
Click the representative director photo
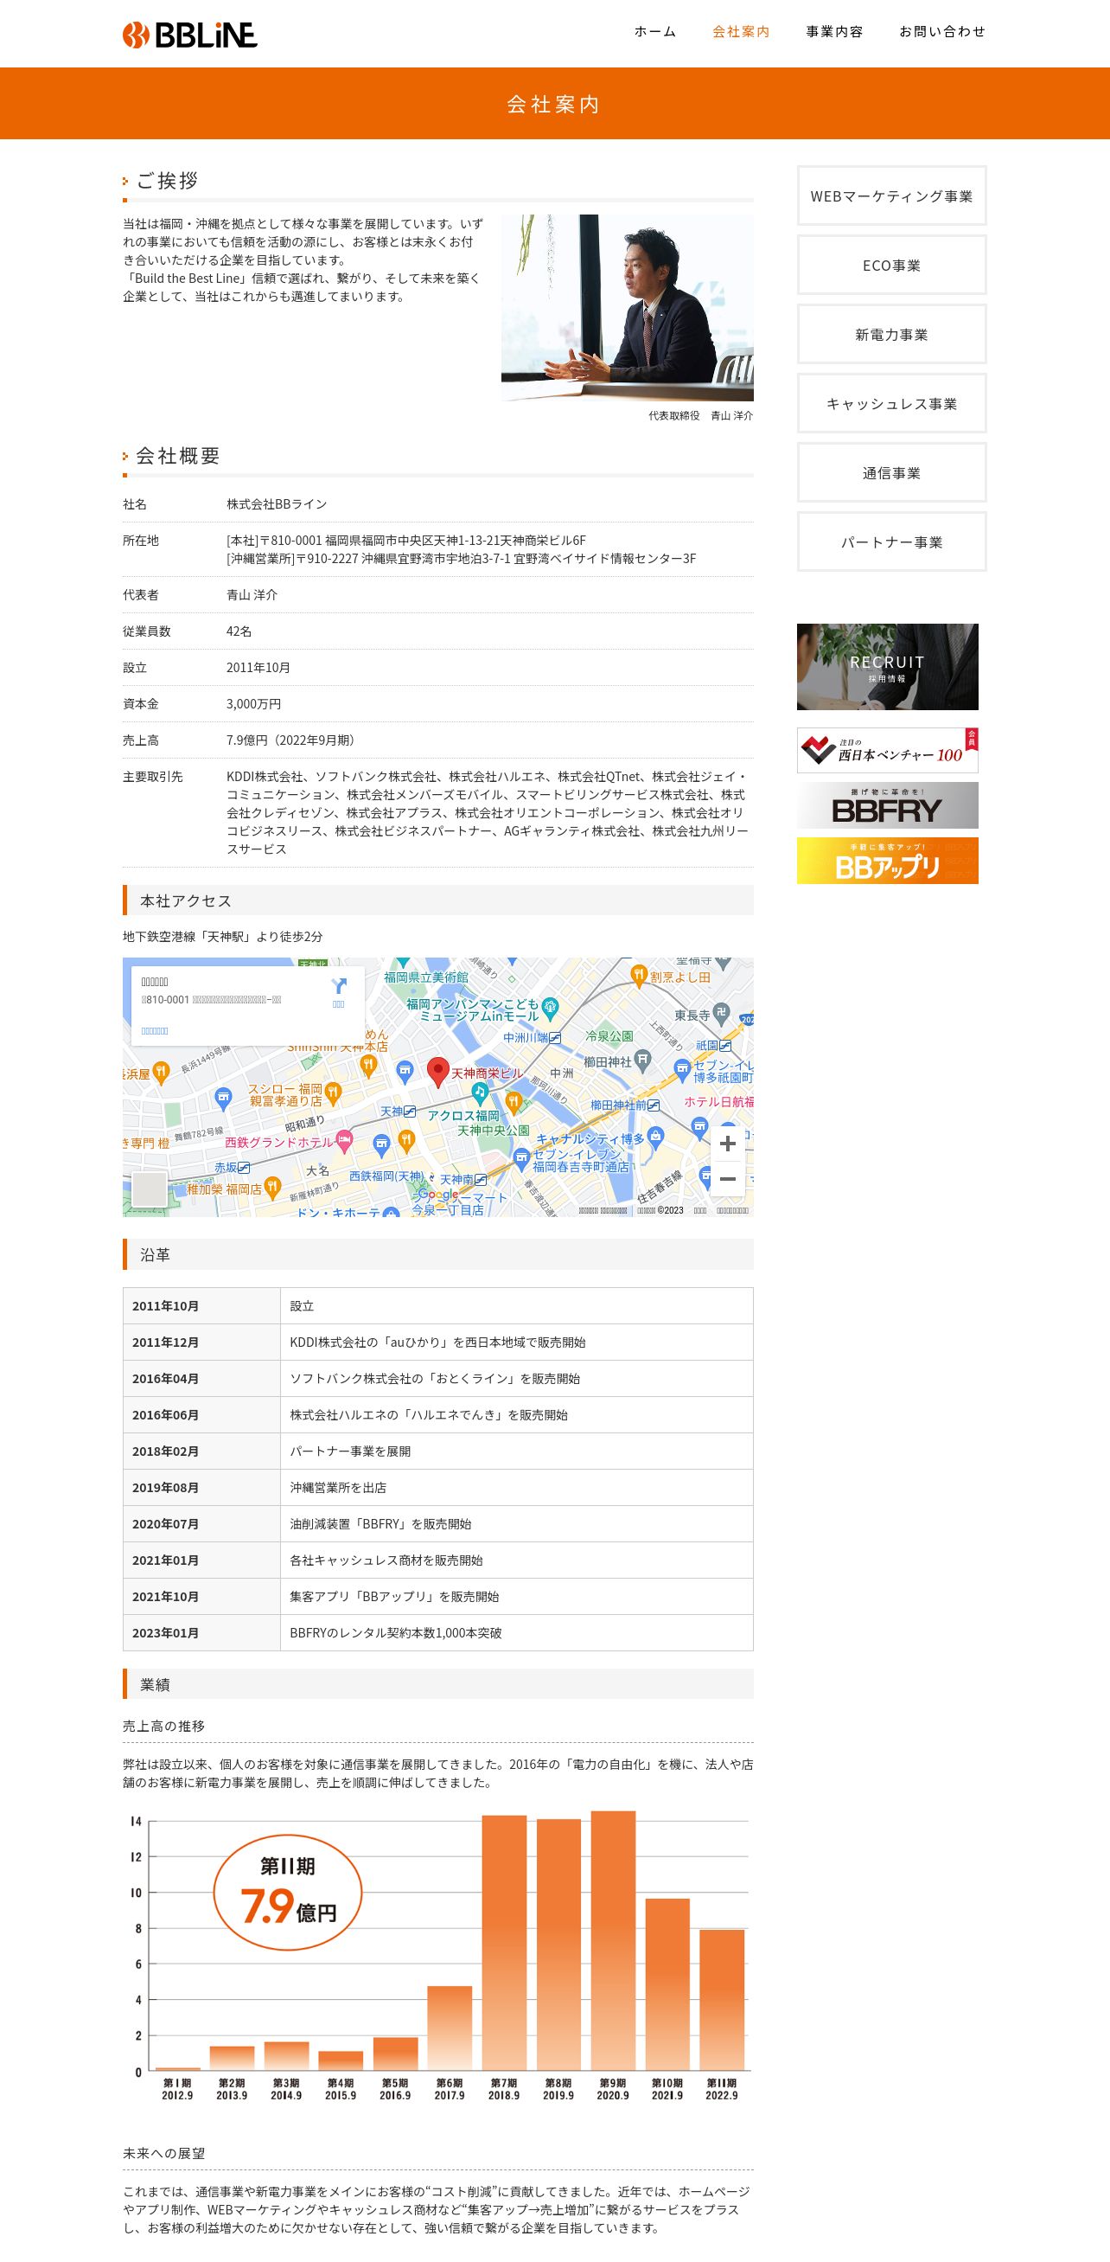pos(628,308)
